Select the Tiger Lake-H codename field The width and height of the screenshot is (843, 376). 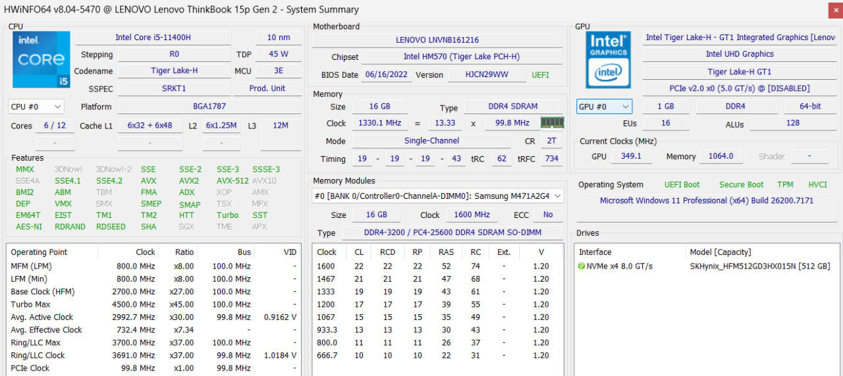pos(174,70)
